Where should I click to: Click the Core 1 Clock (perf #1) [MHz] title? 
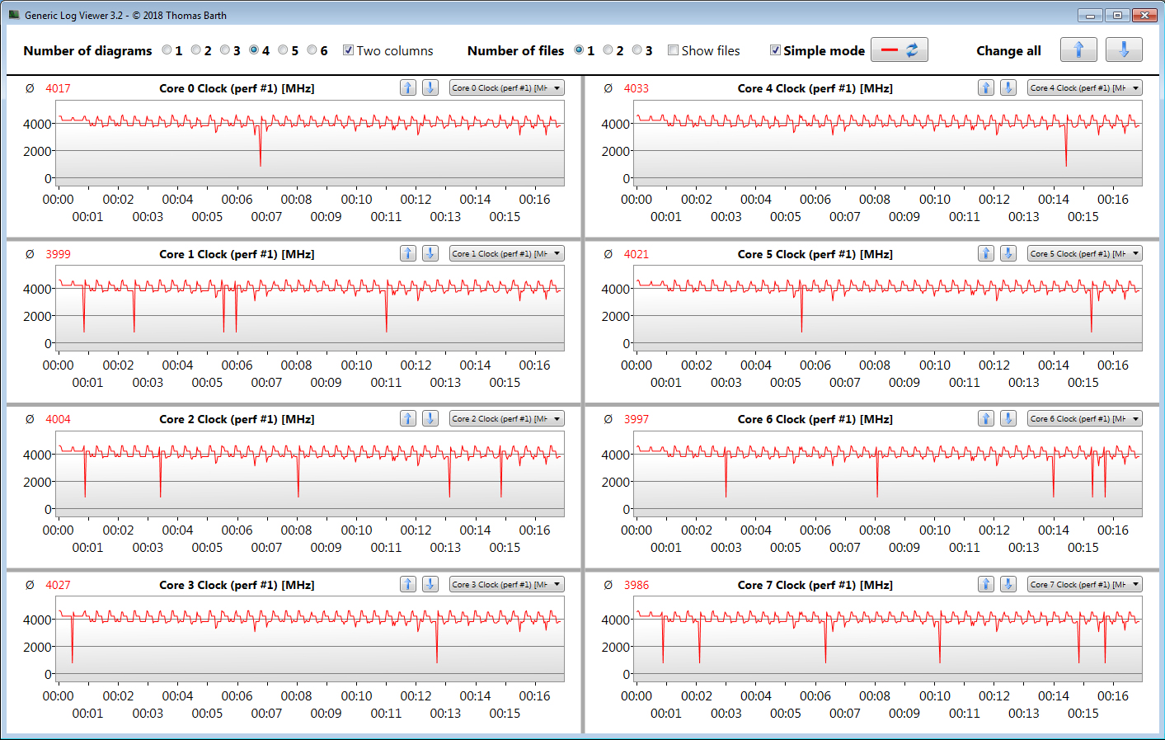pos(237,254)
